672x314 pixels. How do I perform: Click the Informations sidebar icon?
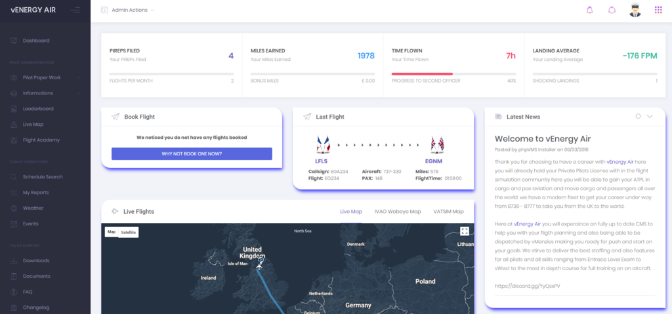point(14,93)
